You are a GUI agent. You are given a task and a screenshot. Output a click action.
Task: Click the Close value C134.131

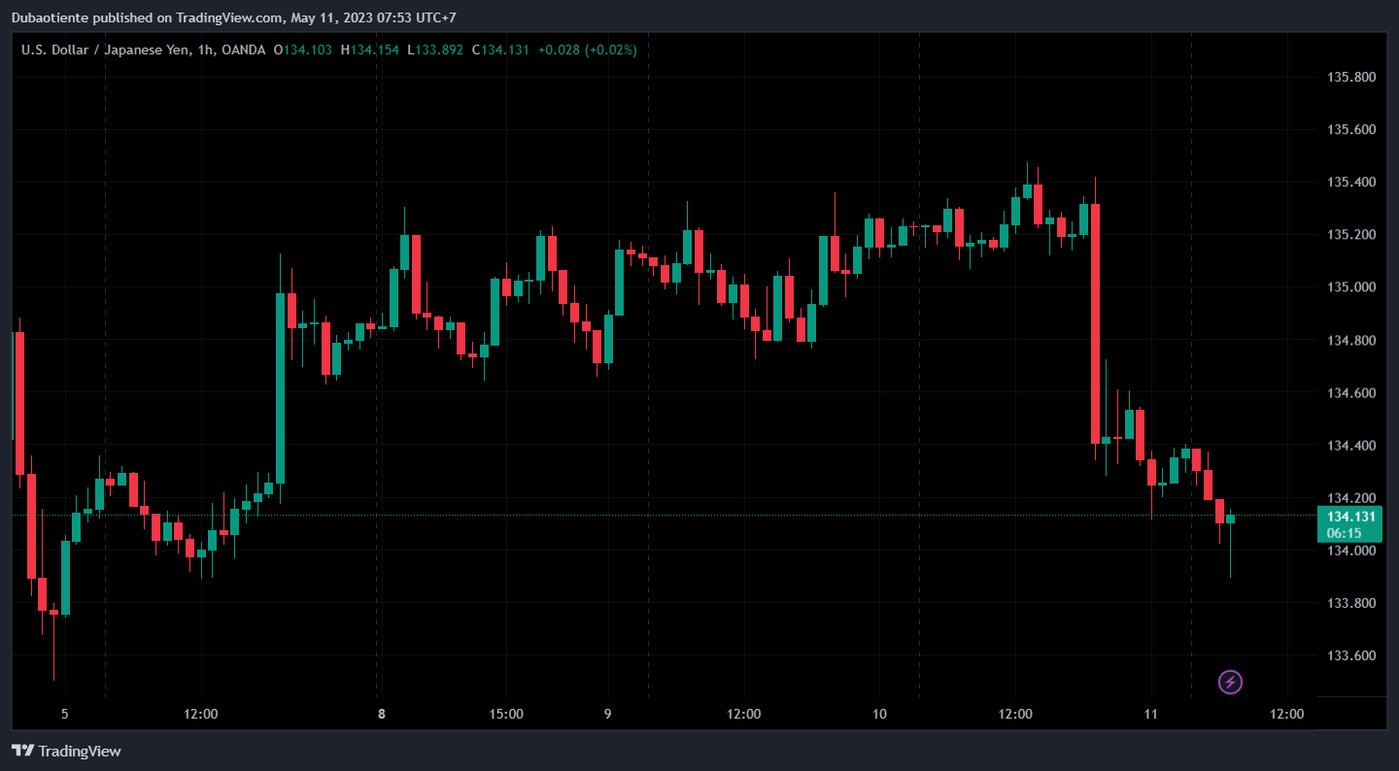[500, 50]
